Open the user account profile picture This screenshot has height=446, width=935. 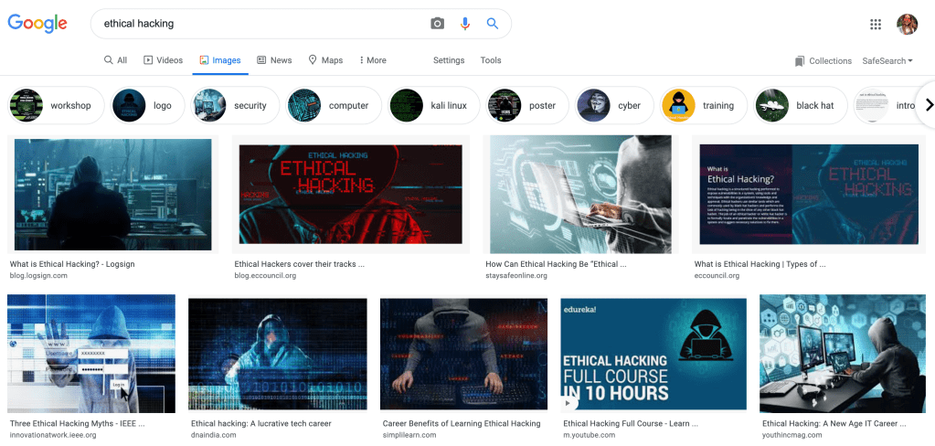907,24
